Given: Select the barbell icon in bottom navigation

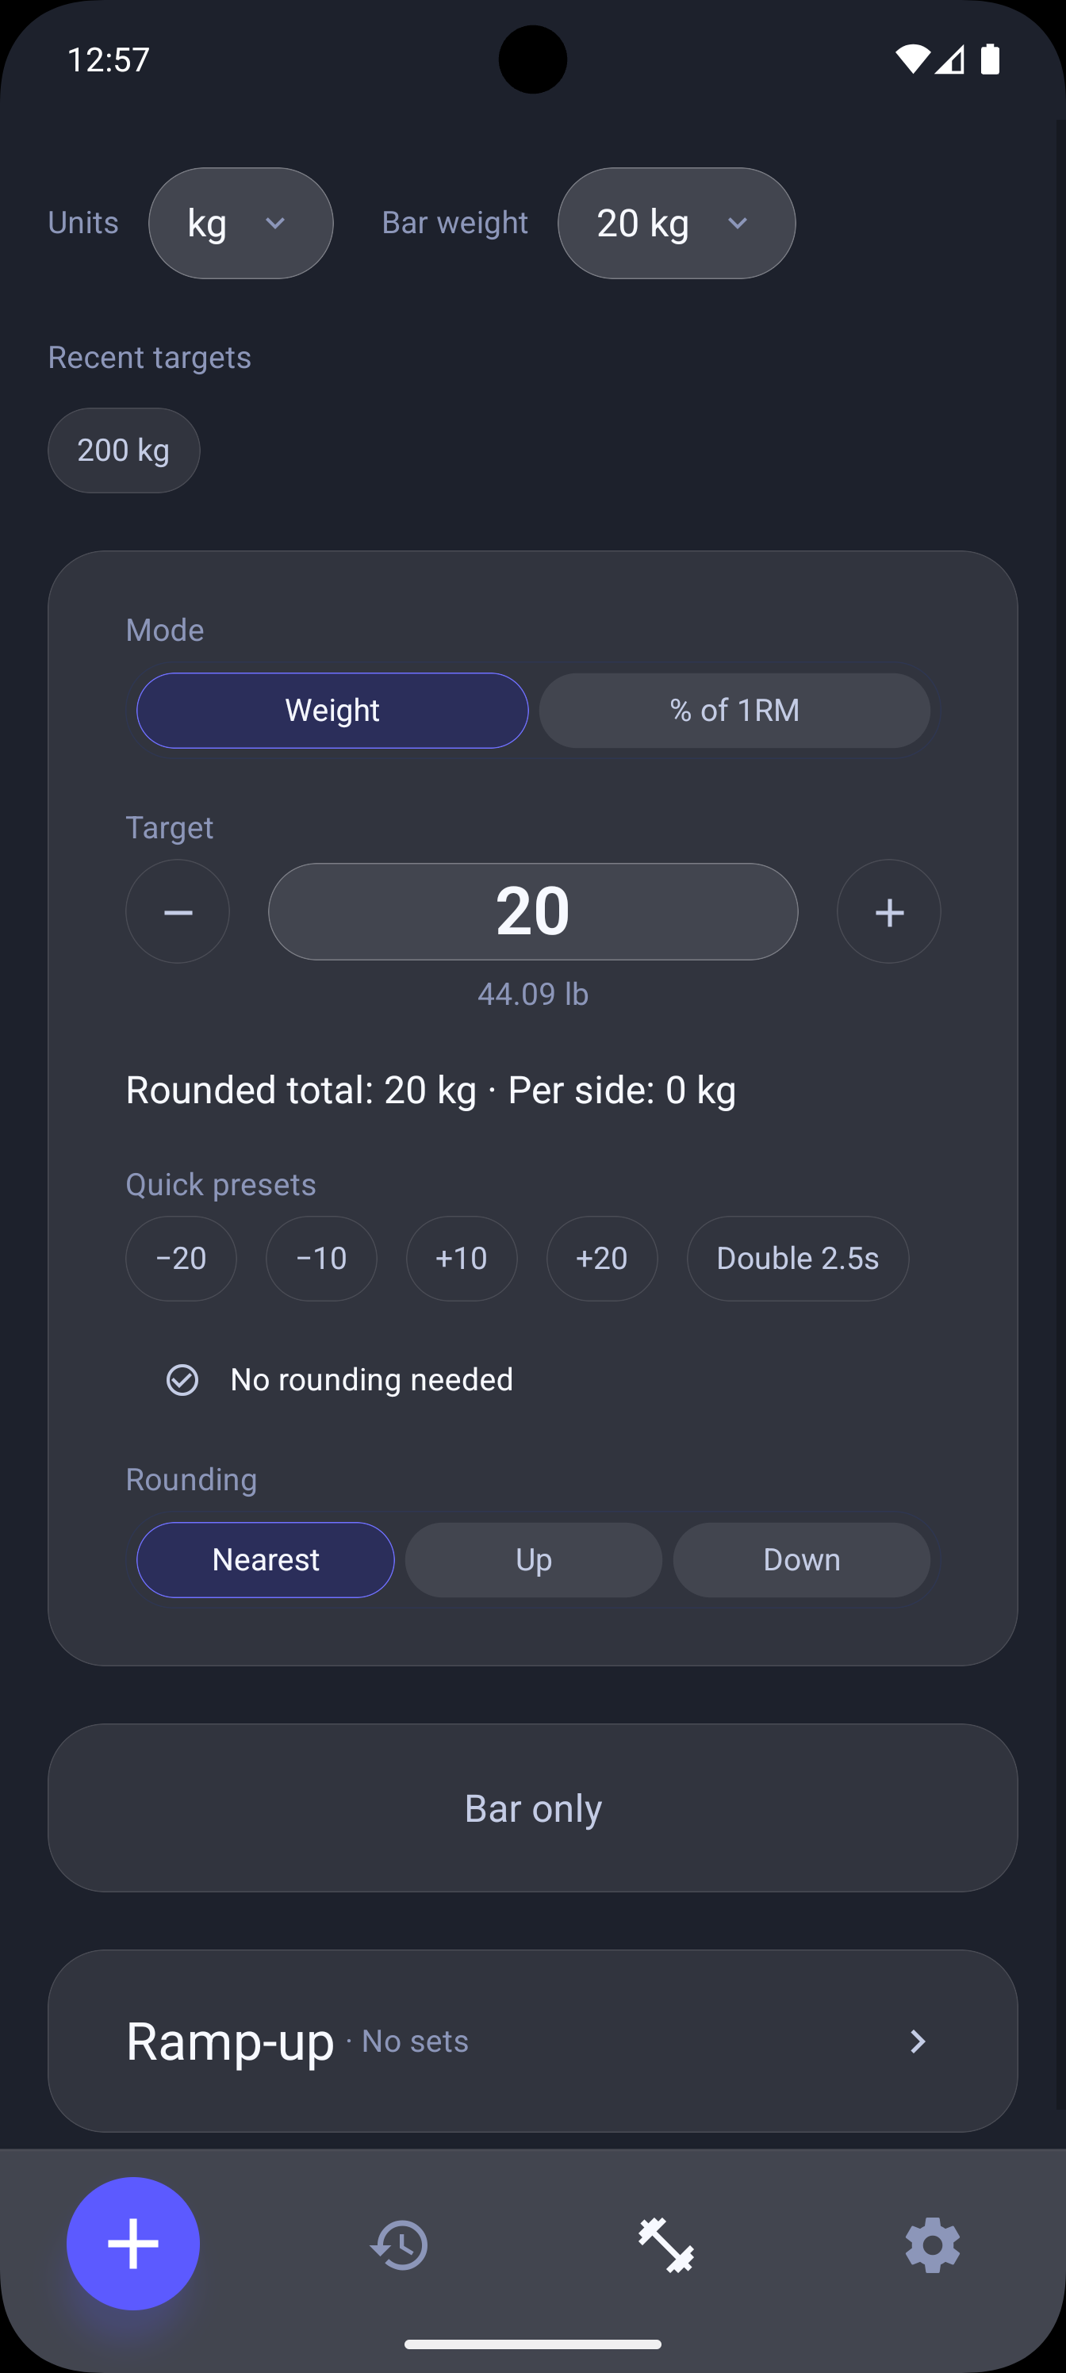Looking at the screenshot, I should pos(666,2245).
